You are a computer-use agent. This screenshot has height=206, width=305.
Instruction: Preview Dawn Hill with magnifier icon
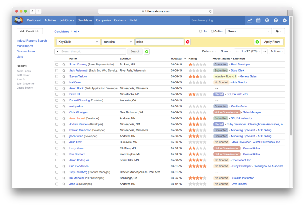click(x=64, y=94)
